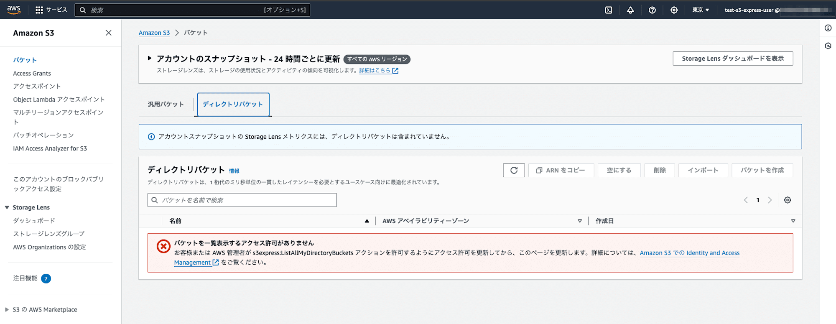Click the external link icon after Management
This screenshot has height=324, width=836.
pyautogui.click(x=216, y=263)
